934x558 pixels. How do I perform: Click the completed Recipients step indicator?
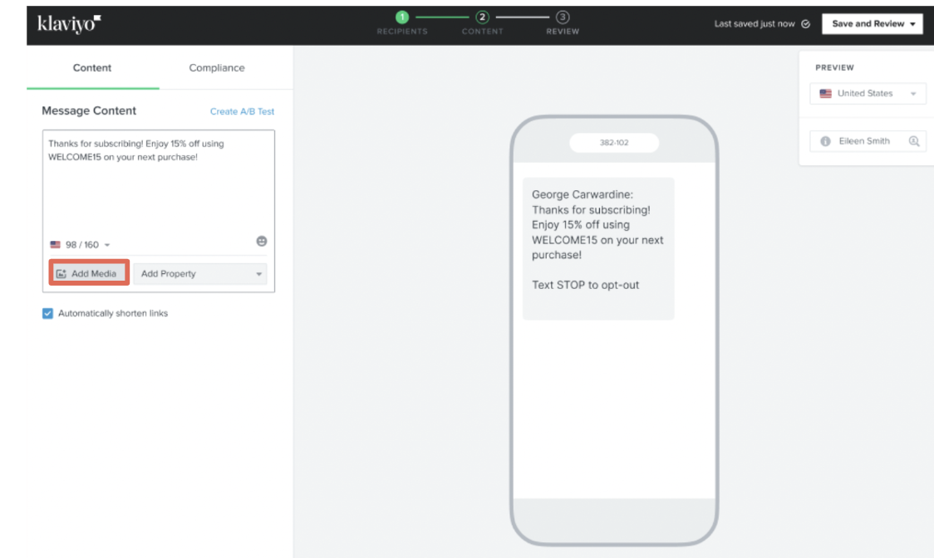[x=402, y=16]
